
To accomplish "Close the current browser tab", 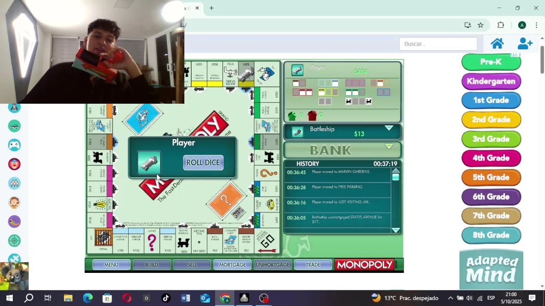I will point(197,8).
